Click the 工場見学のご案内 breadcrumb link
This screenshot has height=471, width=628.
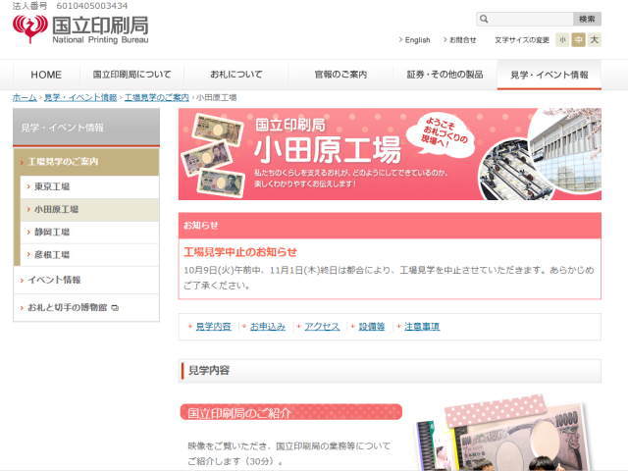tap(157, 97)
